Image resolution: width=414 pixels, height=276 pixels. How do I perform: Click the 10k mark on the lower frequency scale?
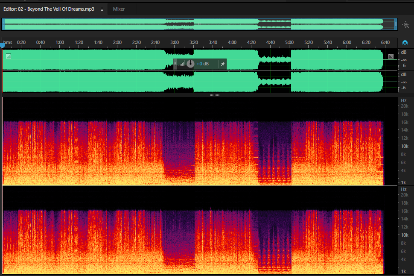(405, 235)
